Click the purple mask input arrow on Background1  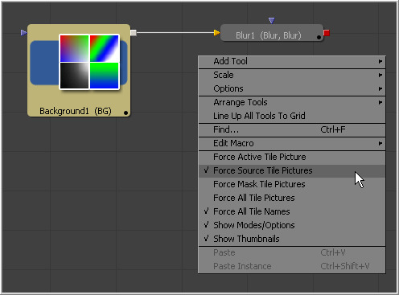(23, 33)
